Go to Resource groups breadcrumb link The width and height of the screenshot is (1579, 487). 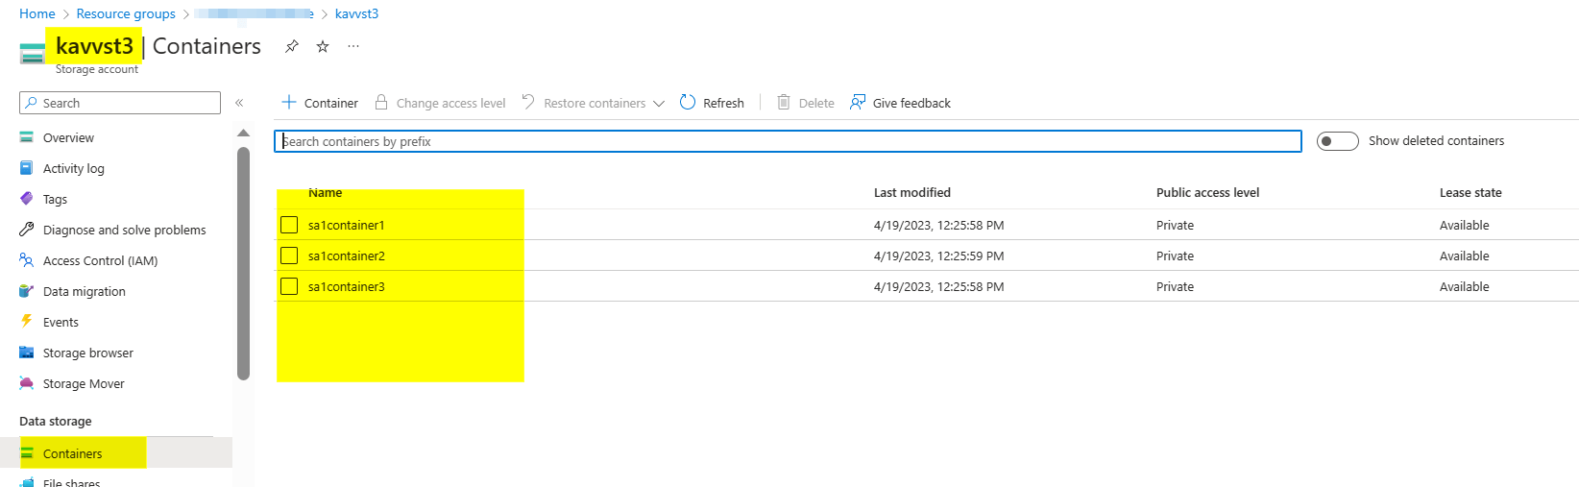(x=126, y=13)
